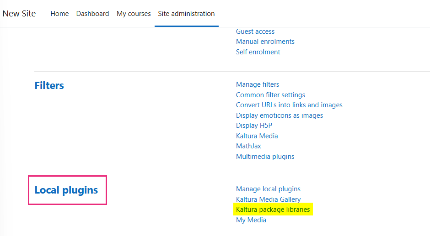Go to the Home tab
The image size is (430, 236).
tap(59, 14)
